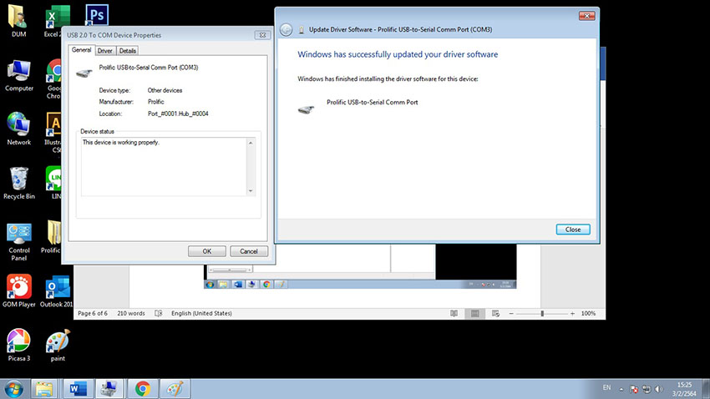Click the Word zoom in plus button
The width and height of the screenshot is (710, 399).
(x=572, y=314)
